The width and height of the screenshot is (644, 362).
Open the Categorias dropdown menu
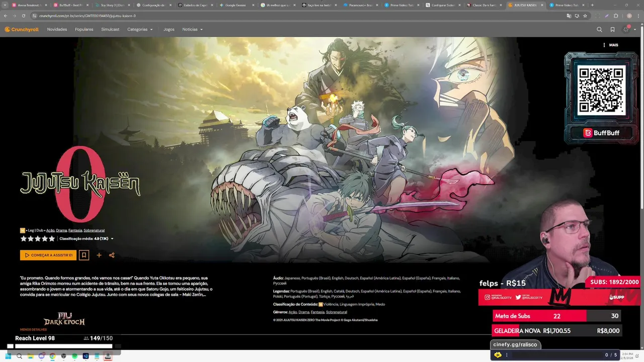coord(140,29)
